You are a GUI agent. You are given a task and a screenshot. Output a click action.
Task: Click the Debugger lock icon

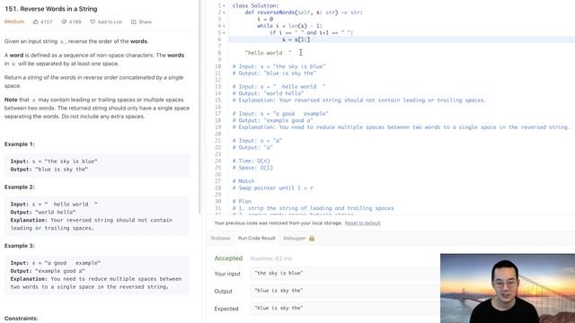312,238
